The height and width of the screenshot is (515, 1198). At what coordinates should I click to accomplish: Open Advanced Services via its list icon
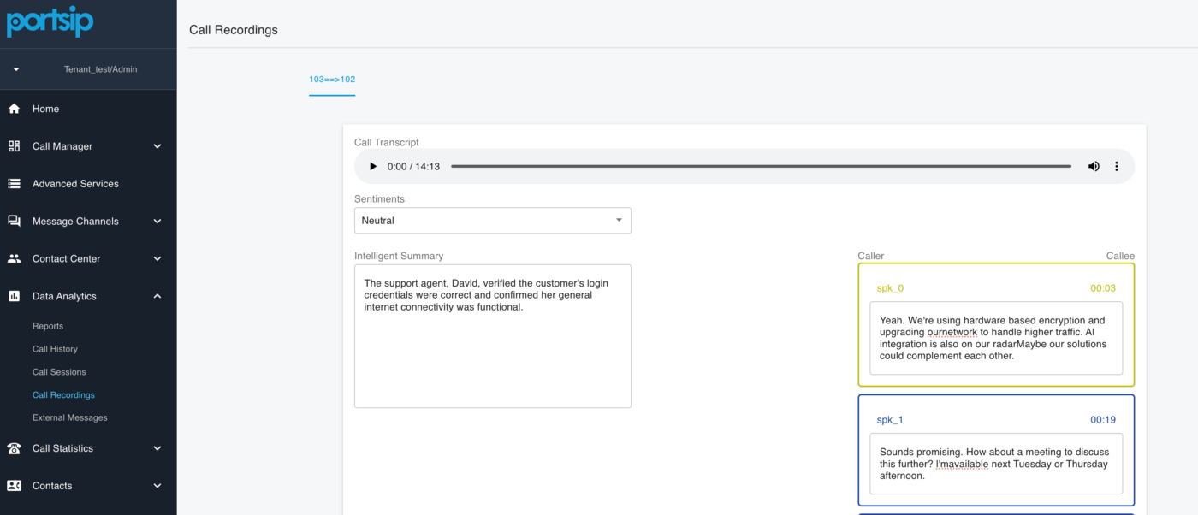(x=14, y=183)
